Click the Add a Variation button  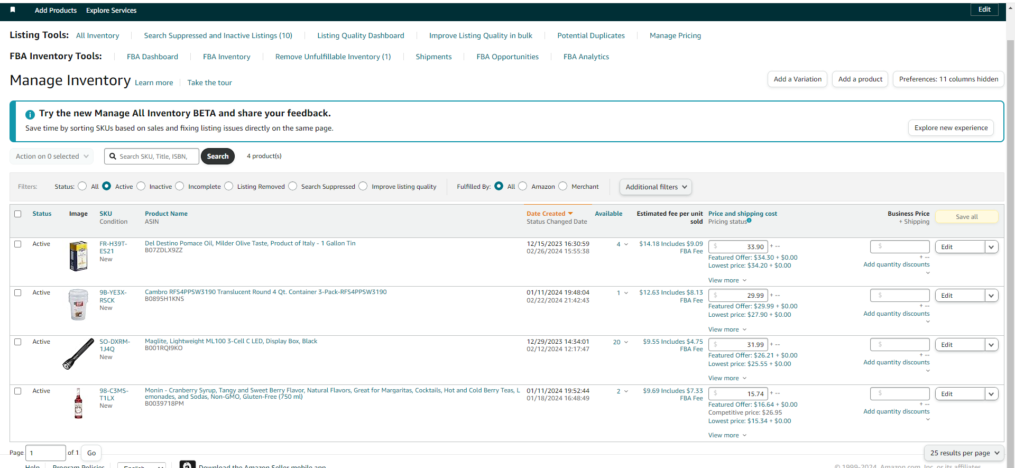click(797, 79)
